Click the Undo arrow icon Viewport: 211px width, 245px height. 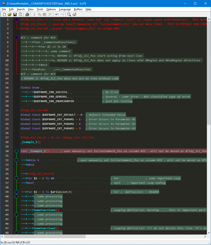[57, 14]
